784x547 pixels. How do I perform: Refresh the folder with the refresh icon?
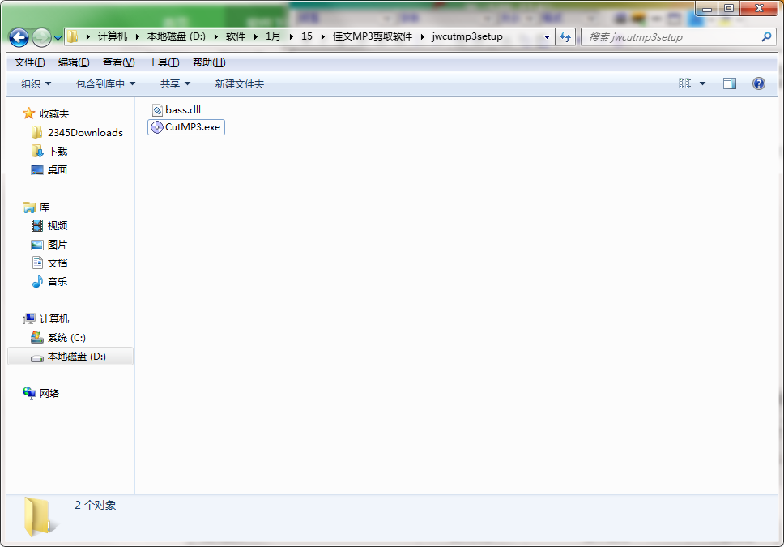565,37
